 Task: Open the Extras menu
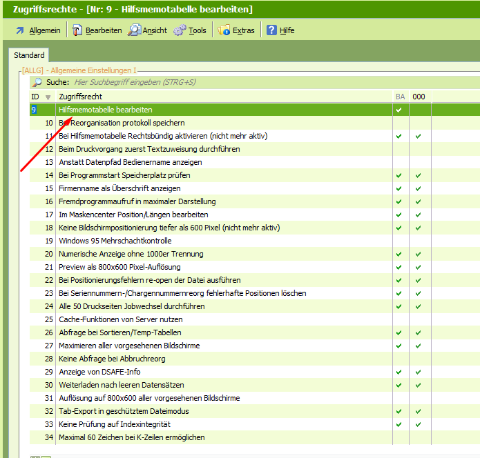click(243, 30)
